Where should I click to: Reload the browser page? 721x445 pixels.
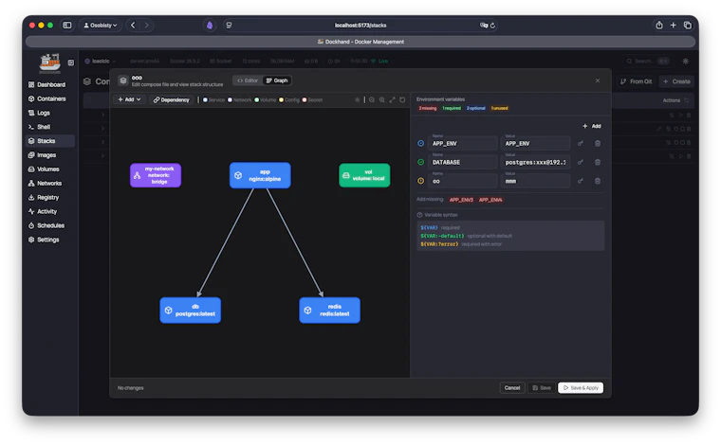tap(492, 26)
